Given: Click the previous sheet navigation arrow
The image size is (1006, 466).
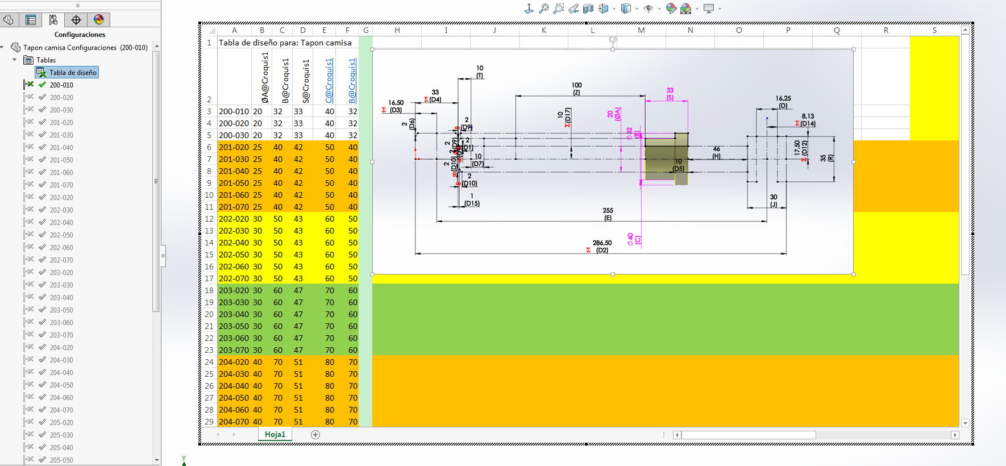Looking at the screenshot, I should 218,435.
